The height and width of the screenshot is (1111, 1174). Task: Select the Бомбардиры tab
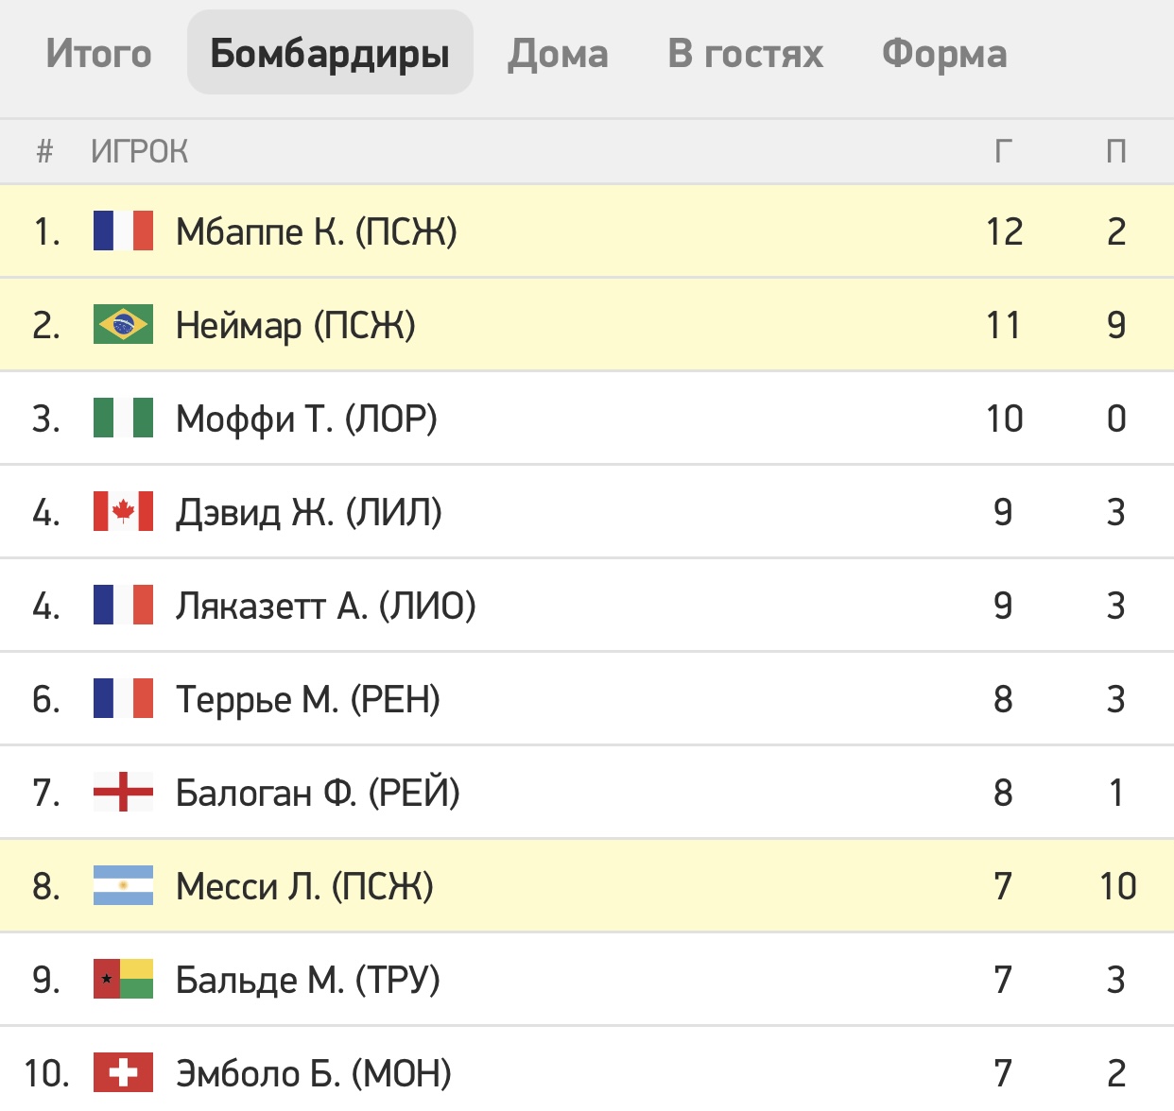330,53
